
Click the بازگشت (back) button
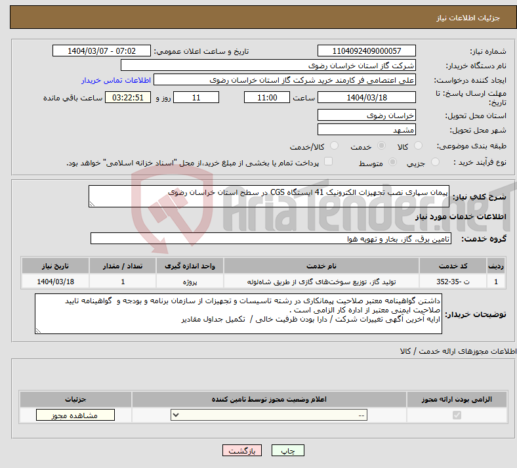point(242,450)
